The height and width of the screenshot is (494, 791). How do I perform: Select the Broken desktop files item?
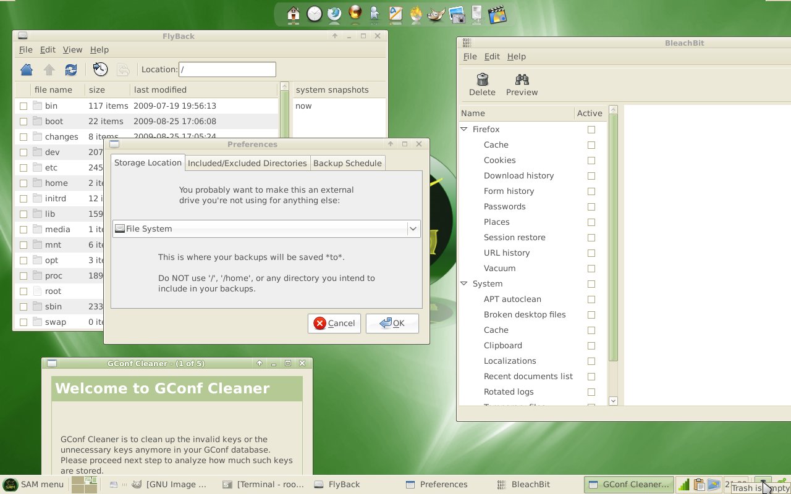click(525, 315)
